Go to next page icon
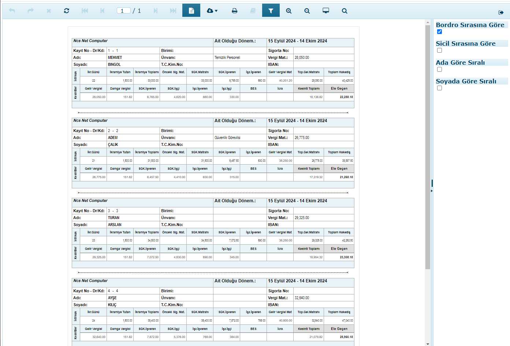Screen dimensions: 510x346 (156, 11)
